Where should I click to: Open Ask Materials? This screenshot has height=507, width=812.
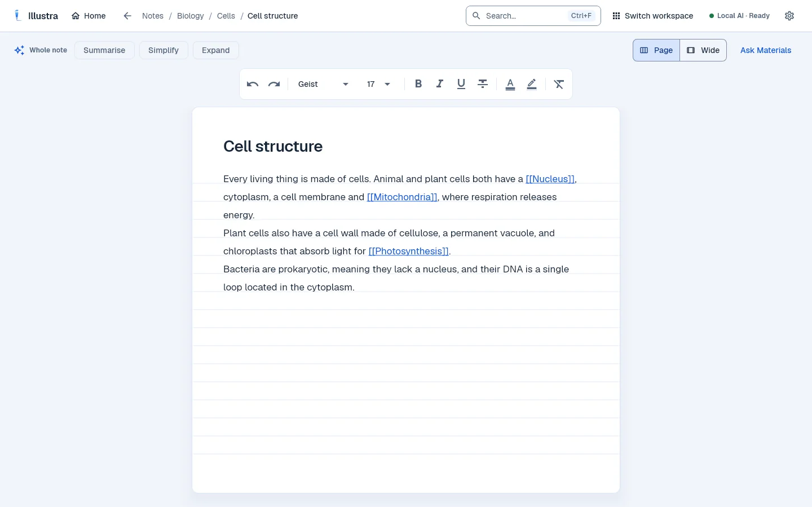(766, 50)
